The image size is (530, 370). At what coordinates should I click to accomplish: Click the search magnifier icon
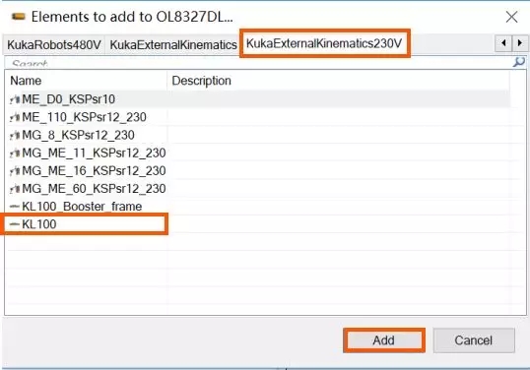(519, 62)
